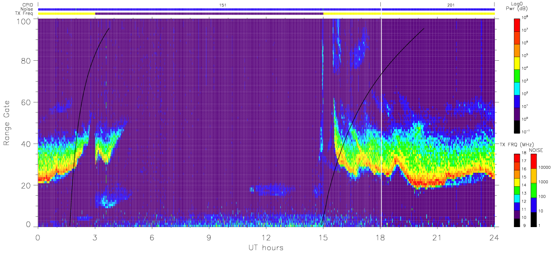Click the x-axis tick label '24'
This screenshot has width=556, height=257.
(x=494, y=237)
